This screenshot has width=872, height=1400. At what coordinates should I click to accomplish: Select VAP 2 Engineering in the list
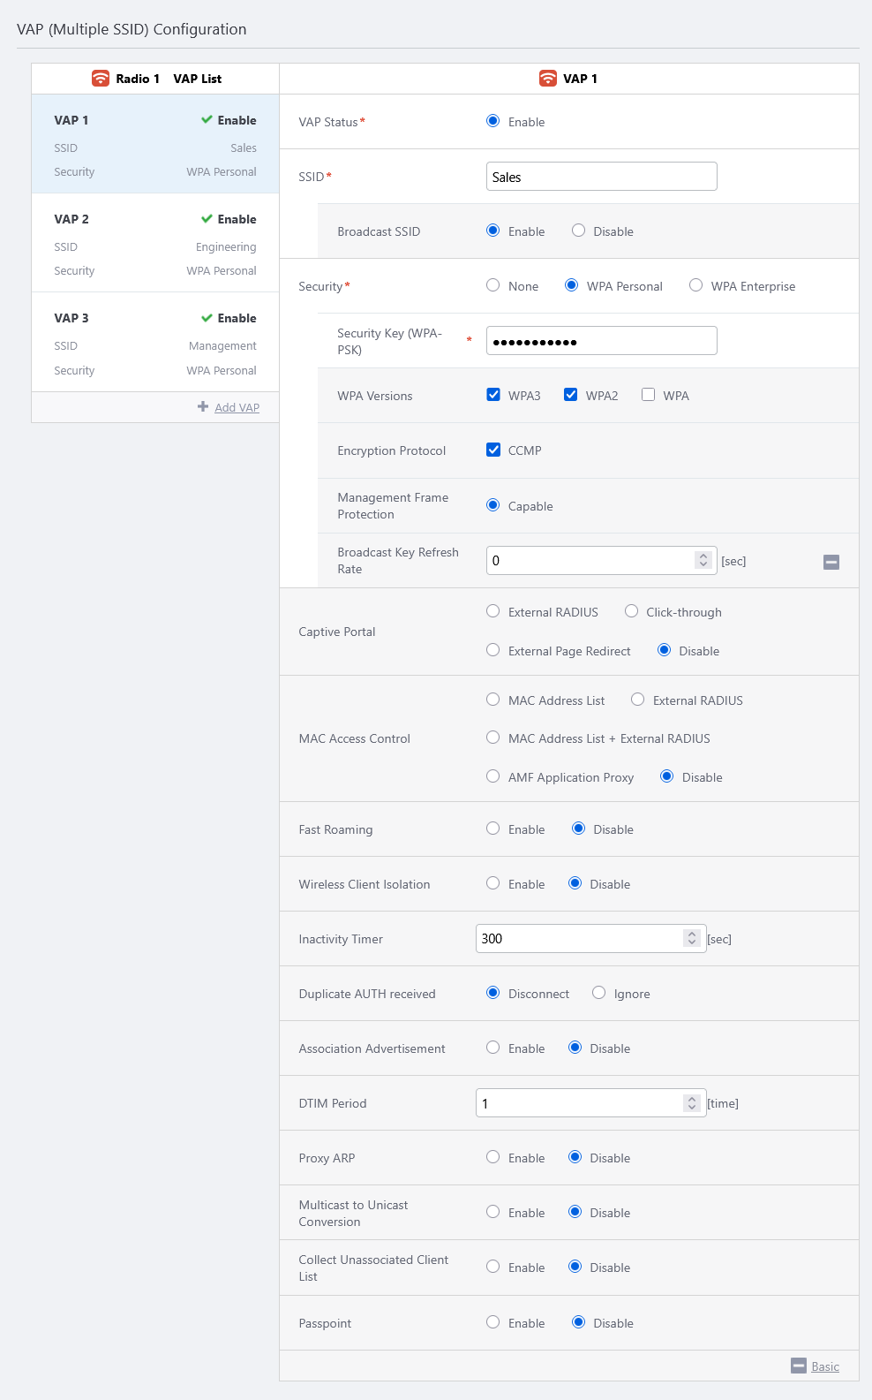click(155, 244)
